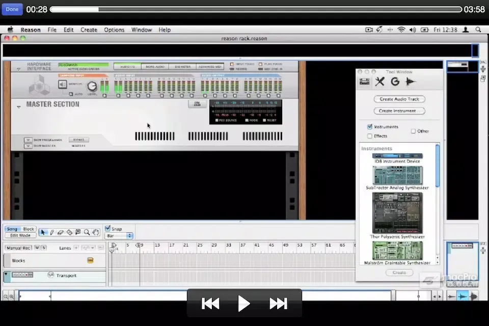Switch sequencer to Block view
489x326 pixels.
coord(29,229)
